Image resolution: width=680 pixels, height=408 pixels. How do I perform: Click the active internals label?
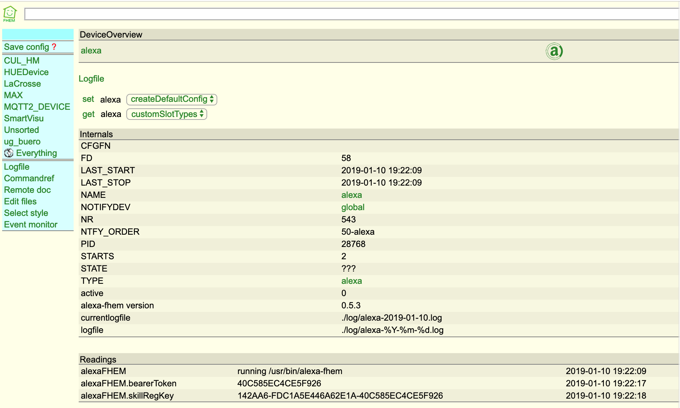pos(92,293)
